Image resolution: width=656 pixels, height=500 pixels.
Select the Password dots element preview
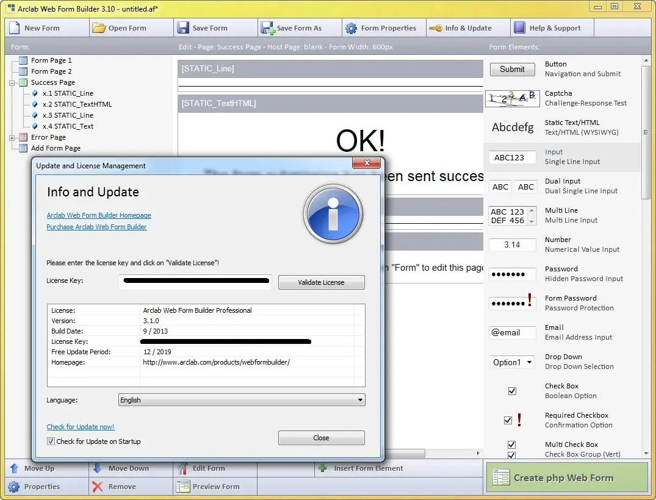512,274
